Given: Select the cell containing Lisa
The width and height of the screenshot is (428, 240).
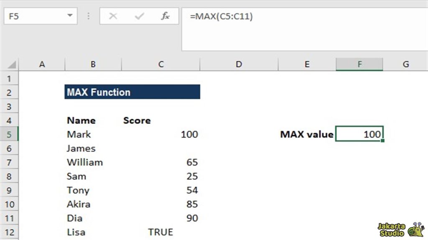Looking at the screenshot, I should tap(93, 232).
